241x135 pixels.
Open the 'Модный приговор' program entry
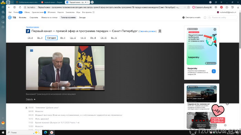(x=78, y=115)
